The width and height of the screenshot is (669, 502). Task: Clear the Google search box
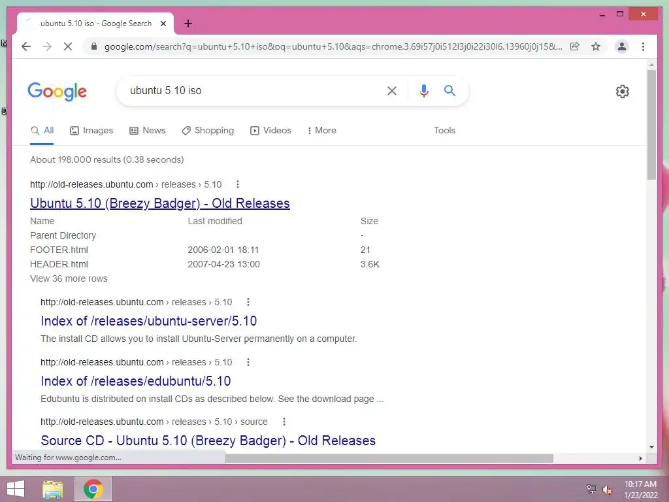click(392, 90)
